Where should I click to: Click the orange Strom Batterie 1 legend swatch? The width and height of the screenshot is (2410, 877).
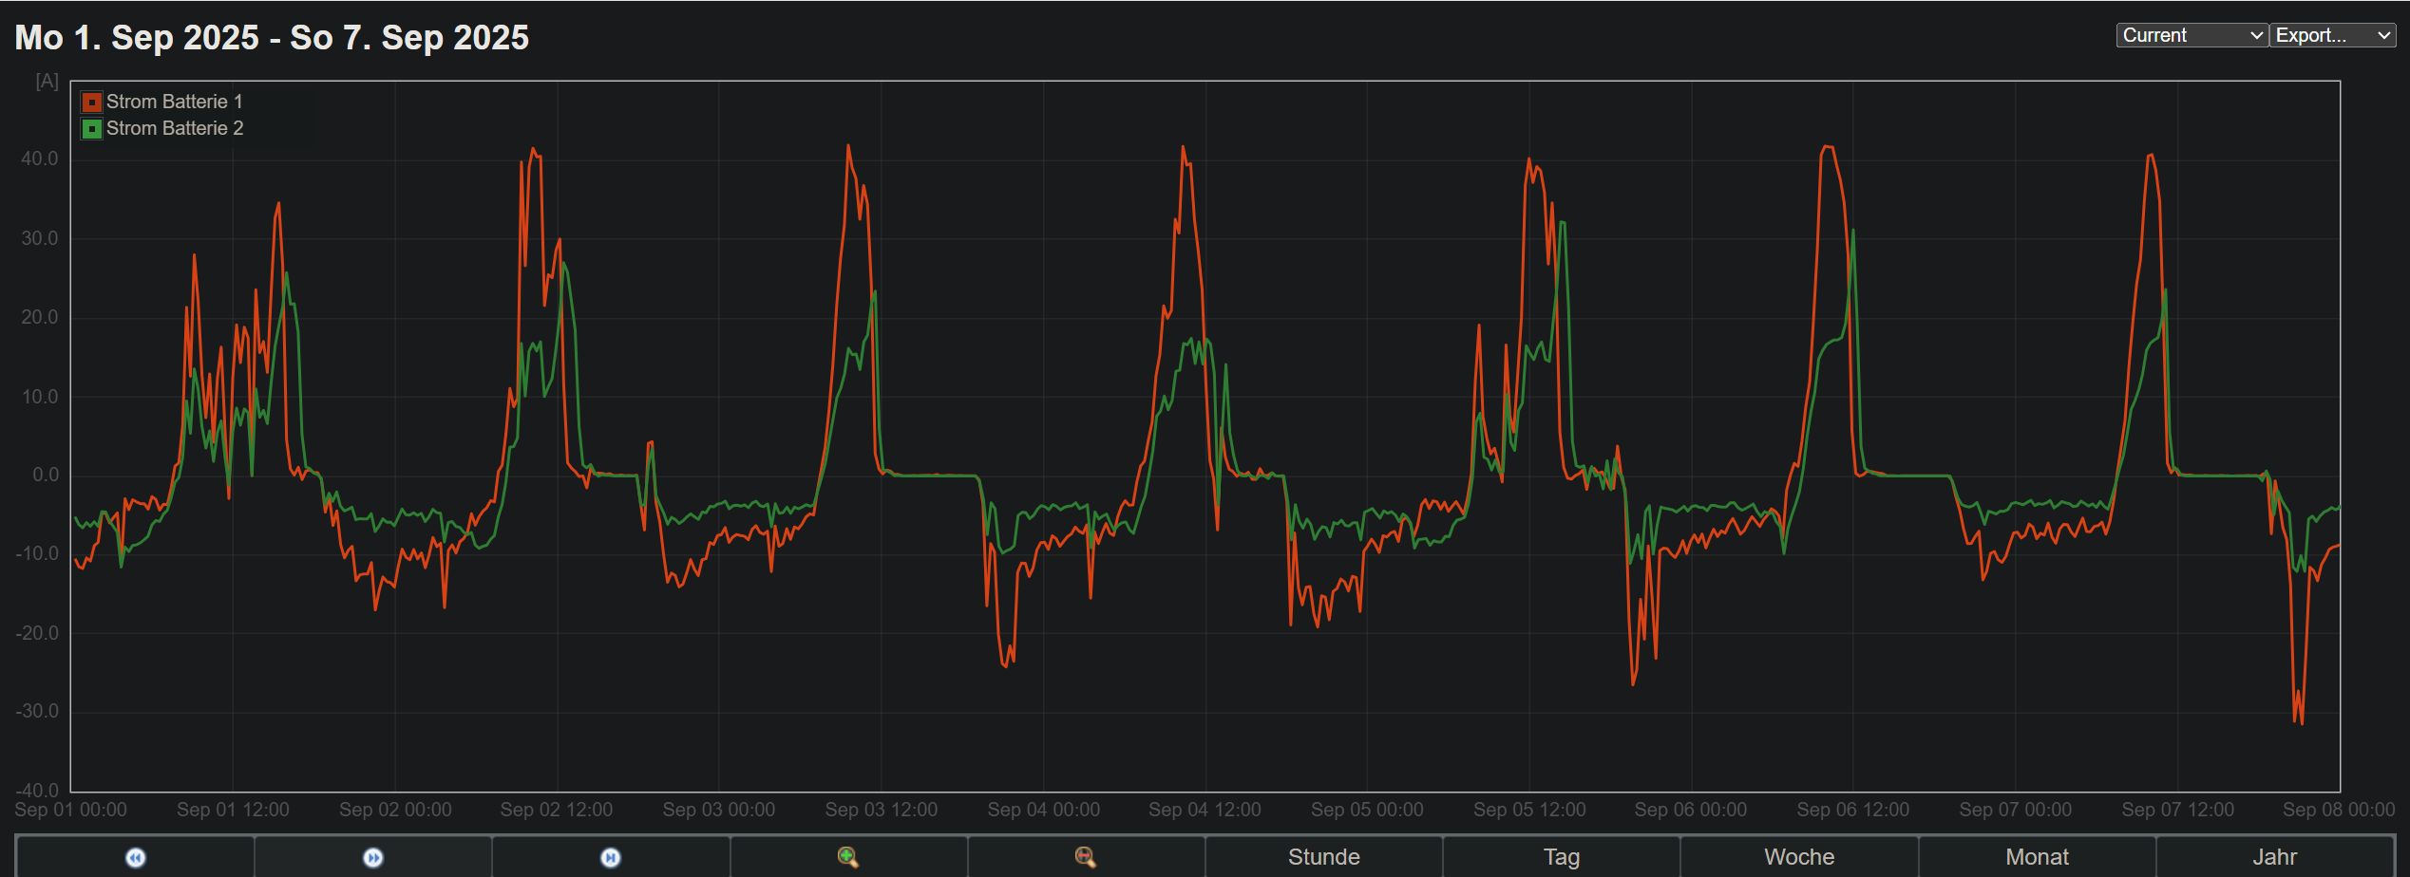click(x=92, y=102)
